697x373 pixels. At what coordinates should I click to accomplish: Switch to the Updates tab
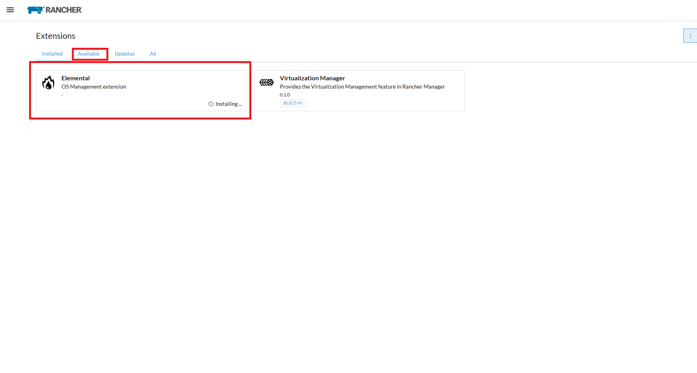pyautogui.click(x=125, y=54)
